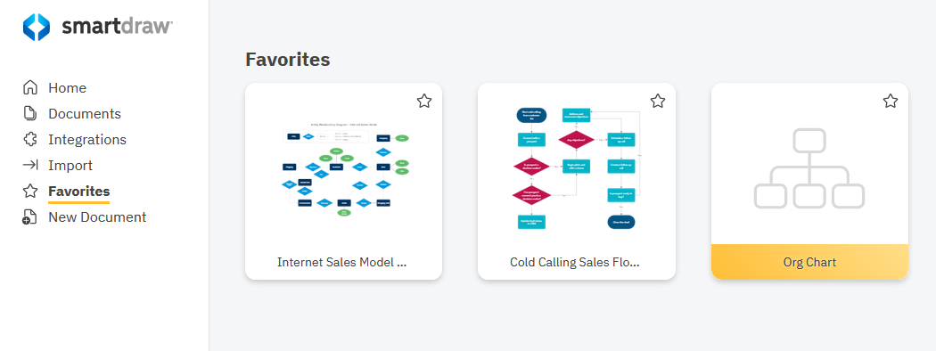Click the New Document plus icon
936x351 pixels.
click(29, 217)
